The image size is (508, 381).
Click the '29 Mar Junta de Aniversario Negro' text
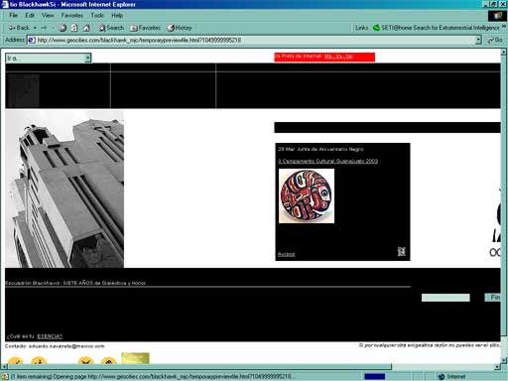pyautogui.click(x=320, y=149)
